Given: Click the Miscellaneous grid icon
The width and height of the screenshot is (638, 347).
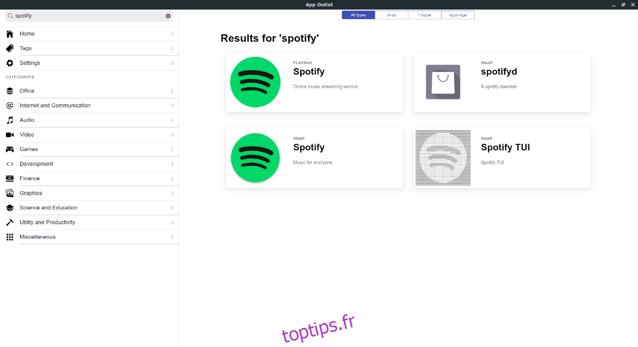Looking at the screenshot, I should (10, 237).
